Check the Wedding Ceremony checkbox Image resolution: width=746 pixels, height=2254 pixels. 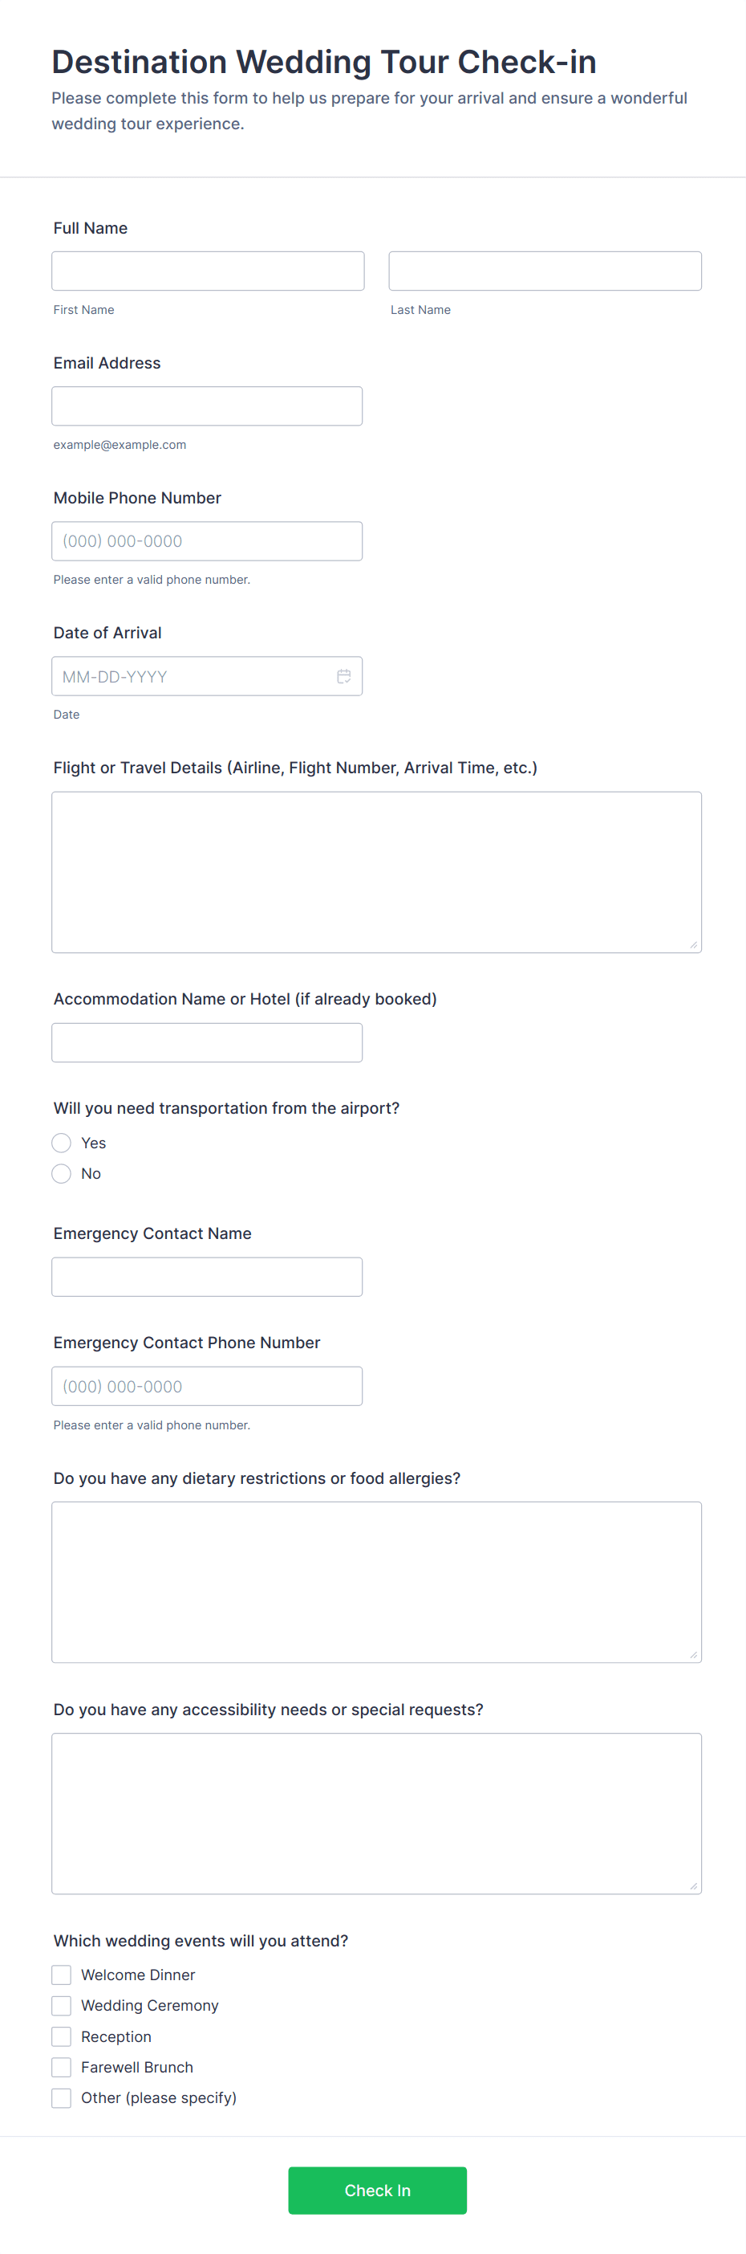pyautogui.click(x=61, y=2006)
